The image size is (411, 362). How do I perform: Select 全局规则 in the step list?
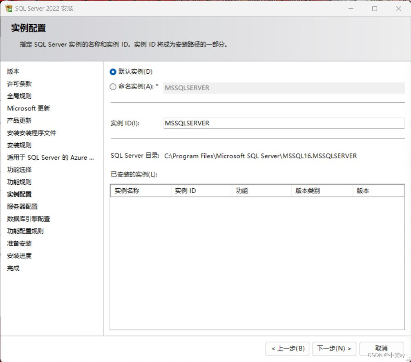(19, 96)
